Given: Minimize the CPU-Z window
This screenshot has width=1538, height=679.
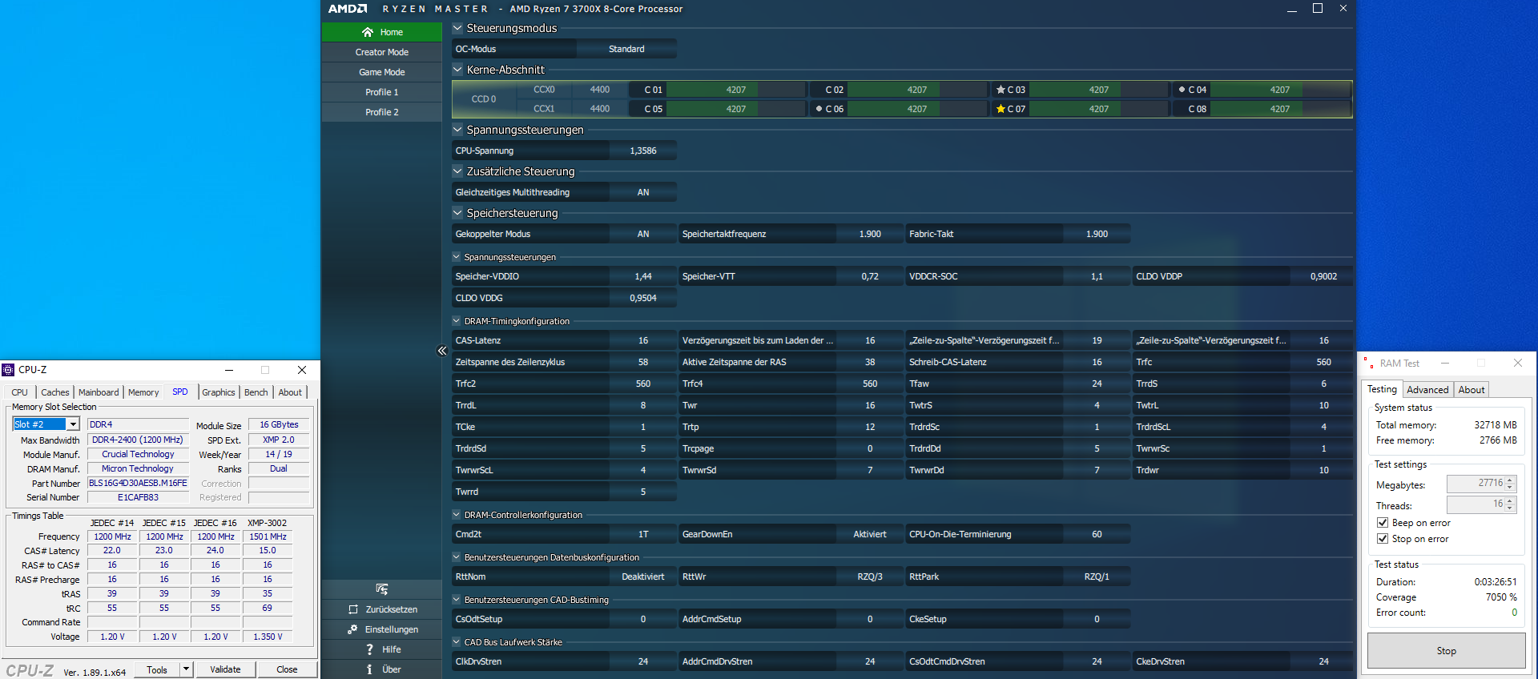Looking at the screenshot, I should tap(229, 370).
